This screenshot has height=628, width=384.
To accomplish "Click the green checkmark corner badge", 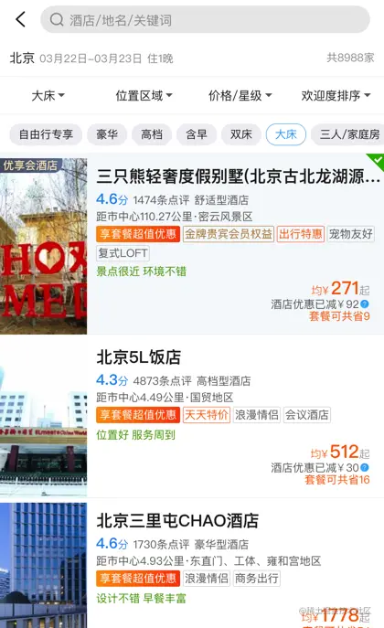I will pos(376,162).
